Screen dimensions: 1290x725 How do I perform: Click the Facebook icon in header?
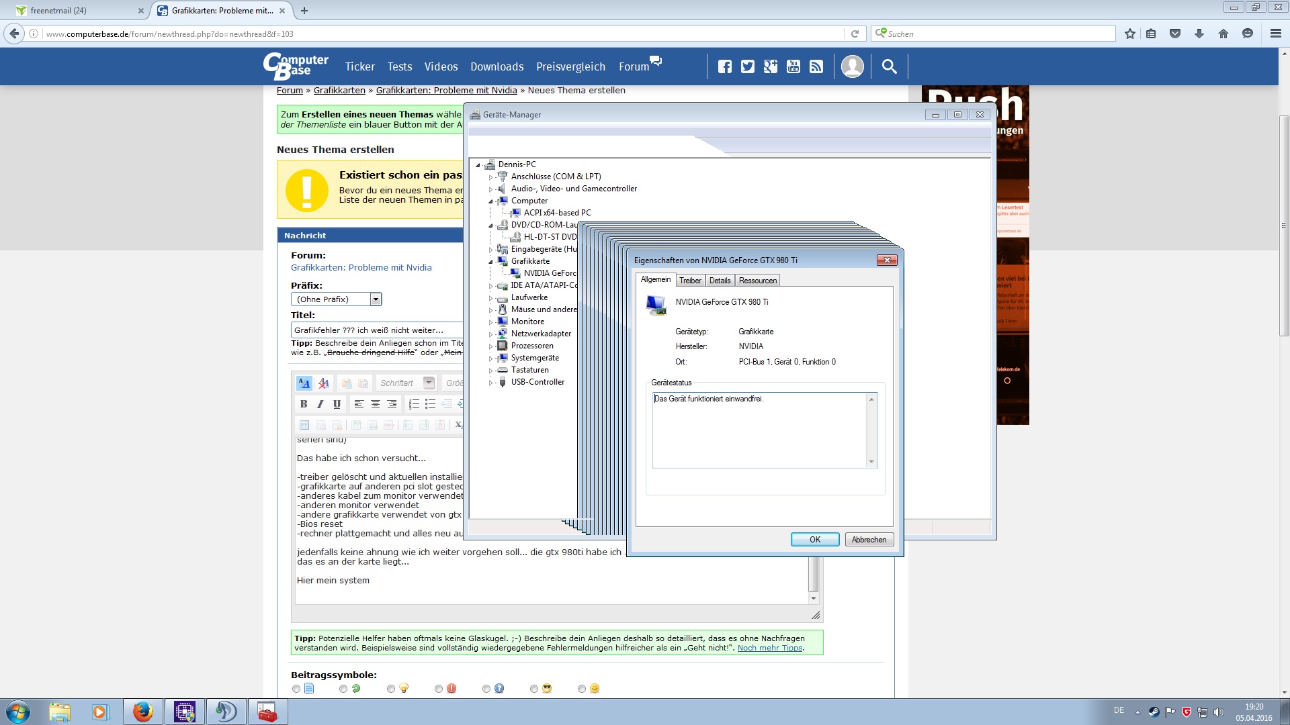tap(724, 66)
